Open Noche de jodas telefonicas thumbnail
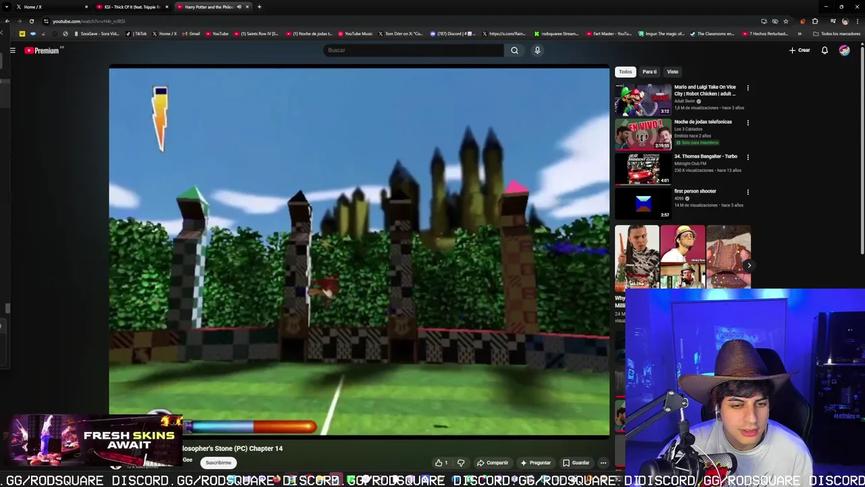865x487 pixels. point(643,134)
